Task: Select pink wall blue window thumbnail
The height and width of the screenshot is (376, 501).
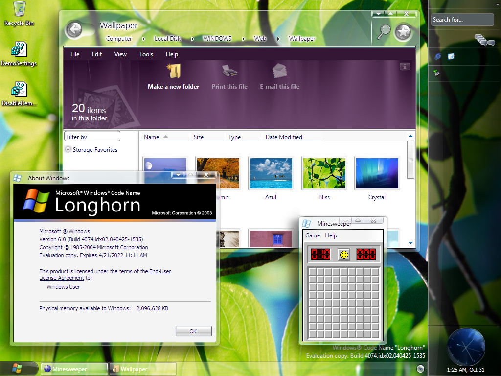Action: [x=271, y=238]
